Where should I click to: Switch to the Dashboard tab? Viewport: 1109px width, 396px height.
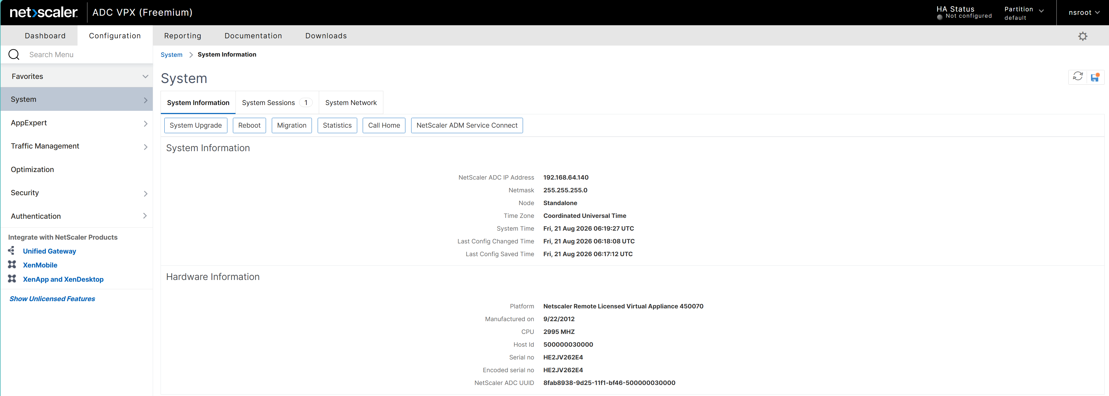45,36
